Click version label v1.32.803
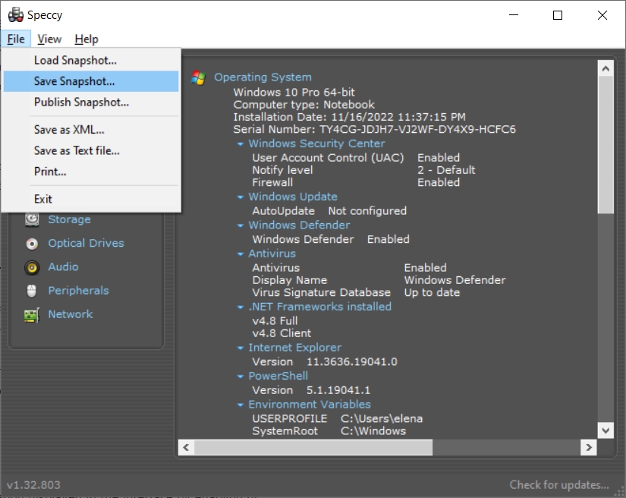Screen dimensions: 626x498 click(x=33, y=485)
